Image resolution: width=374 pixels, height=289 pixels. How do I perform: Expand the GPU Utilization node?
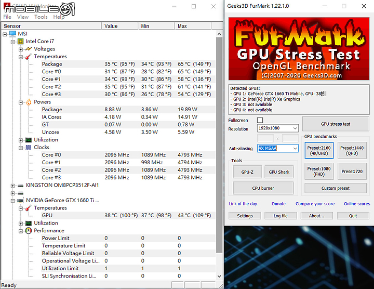coord(20,224)
